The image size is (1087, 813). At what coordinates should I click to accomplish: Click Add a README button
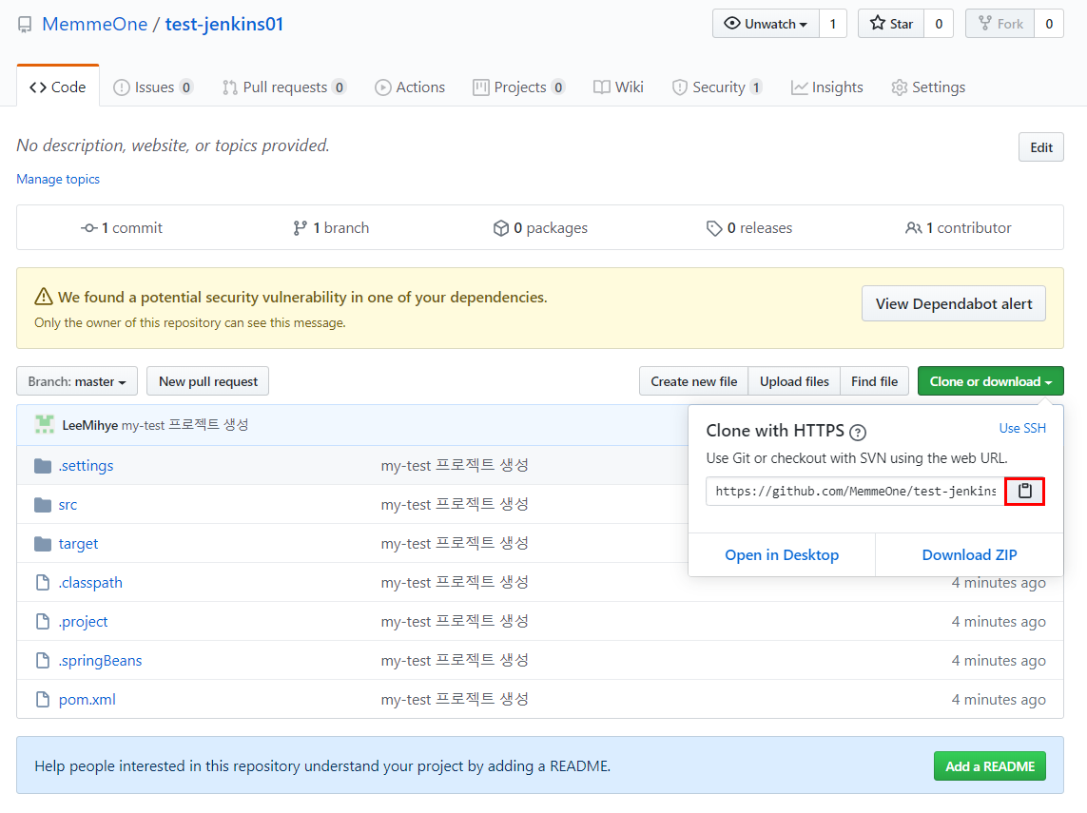point(989,765)
